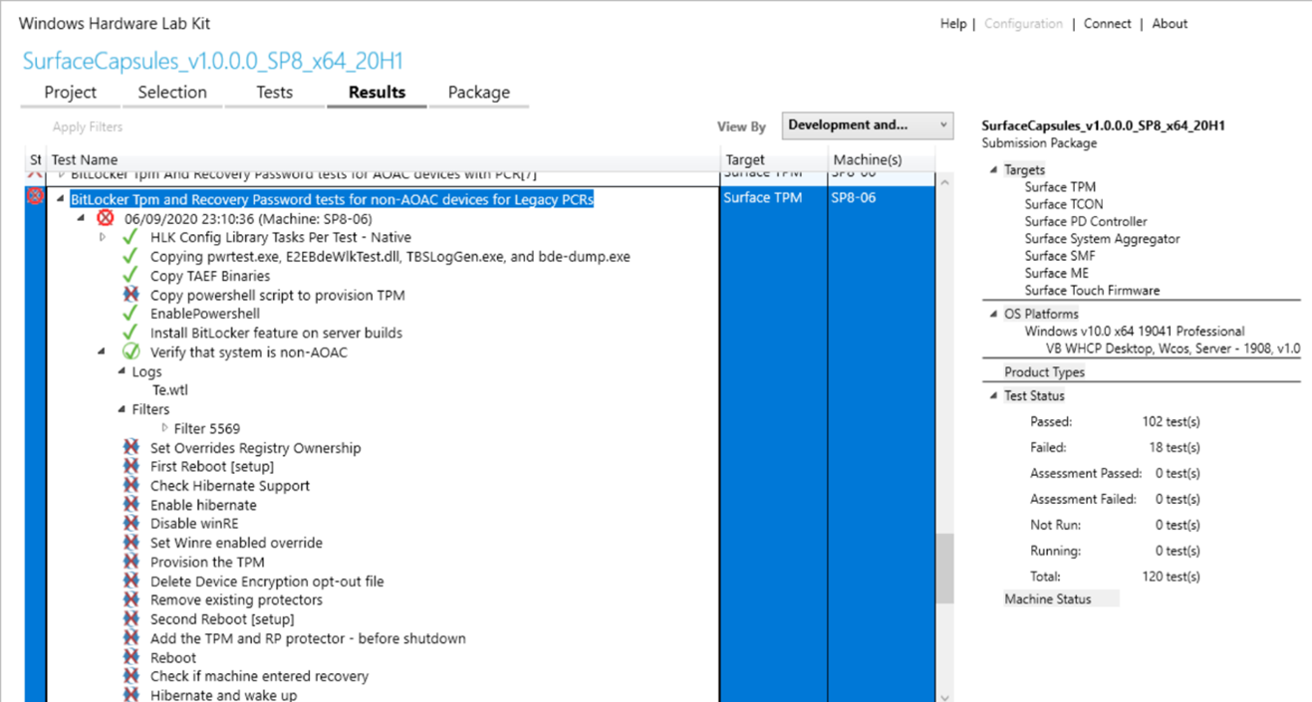Click the Hibernate and wake up task
1312x702 pixels.
point(223,695)
